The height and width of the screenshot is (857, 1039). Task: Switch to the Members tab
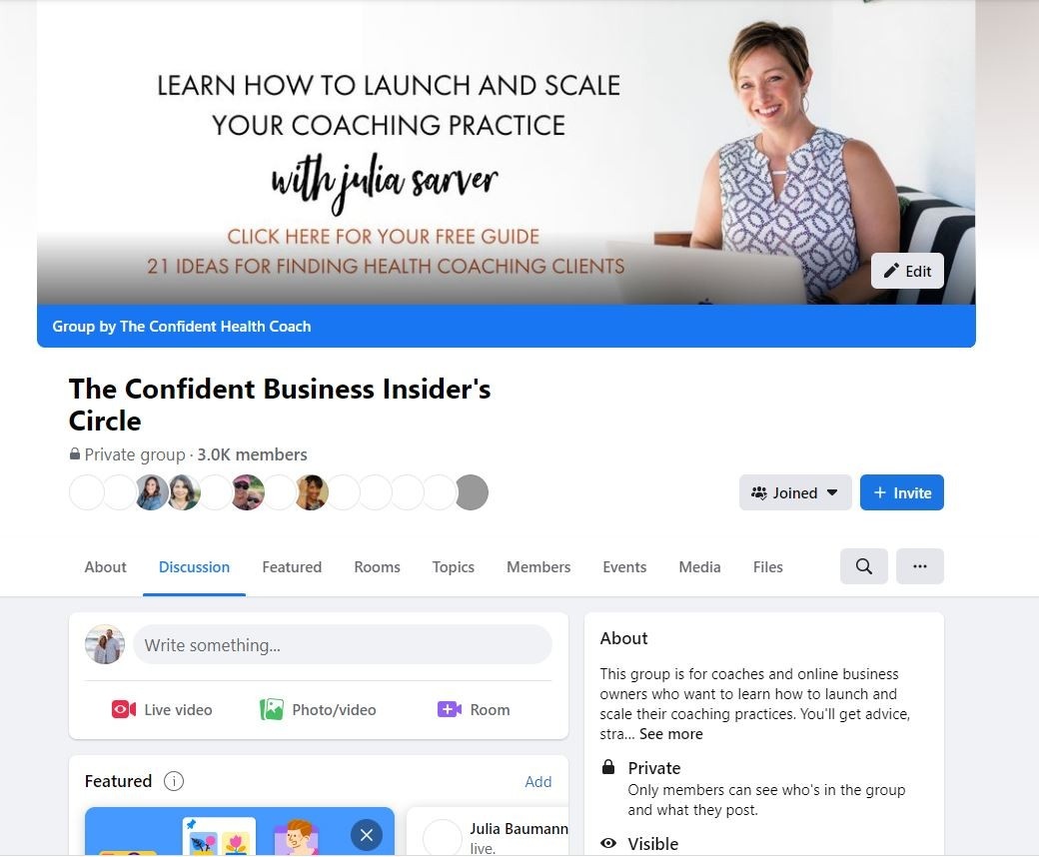538,567
